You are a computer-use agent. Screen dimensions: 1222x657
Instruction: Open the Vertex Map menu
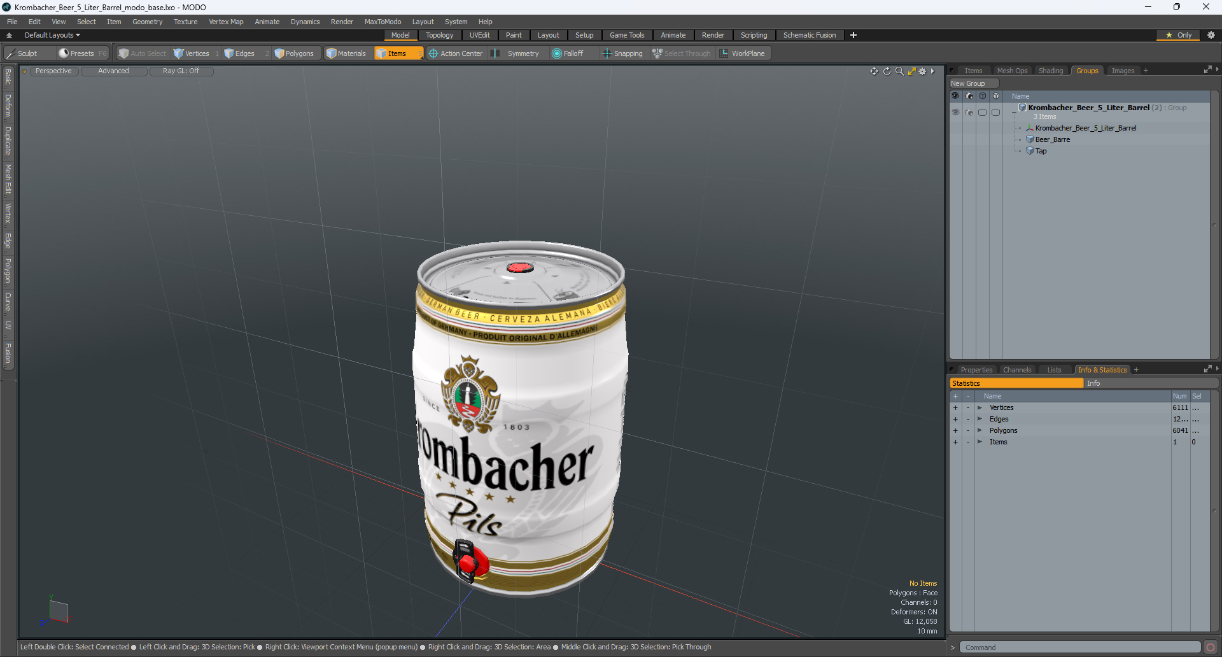[x=226, y=22]
